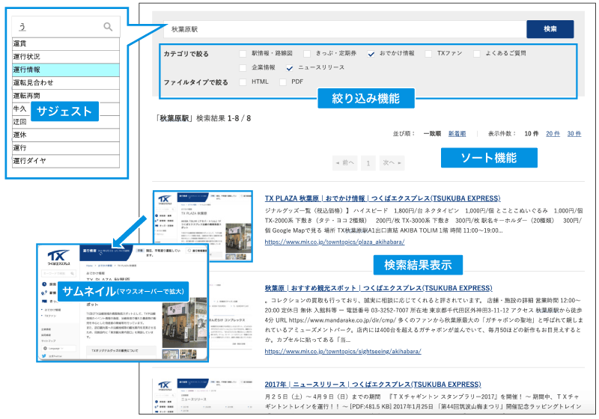Open the TX PLAZA 秋葉原 result title
Screen dimensions: 599x419
tap(383, 198)
